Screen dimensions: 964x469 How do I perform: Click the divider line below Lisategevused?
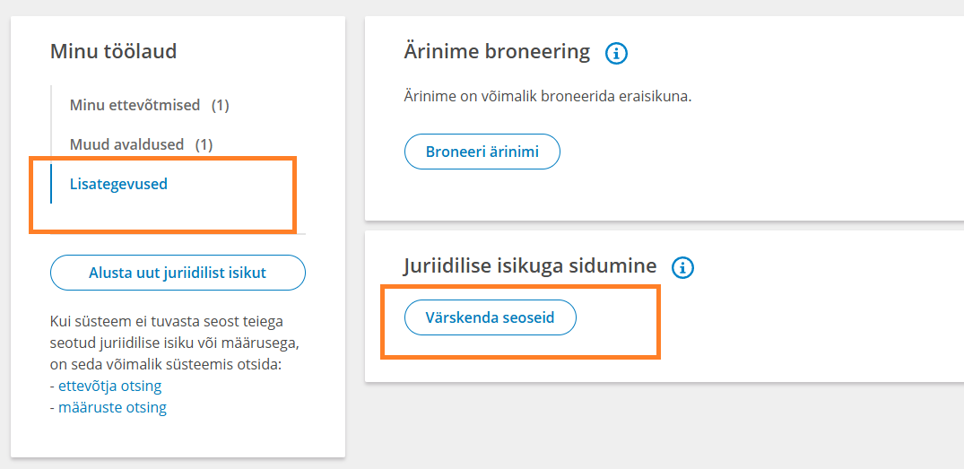coord(178,233)
